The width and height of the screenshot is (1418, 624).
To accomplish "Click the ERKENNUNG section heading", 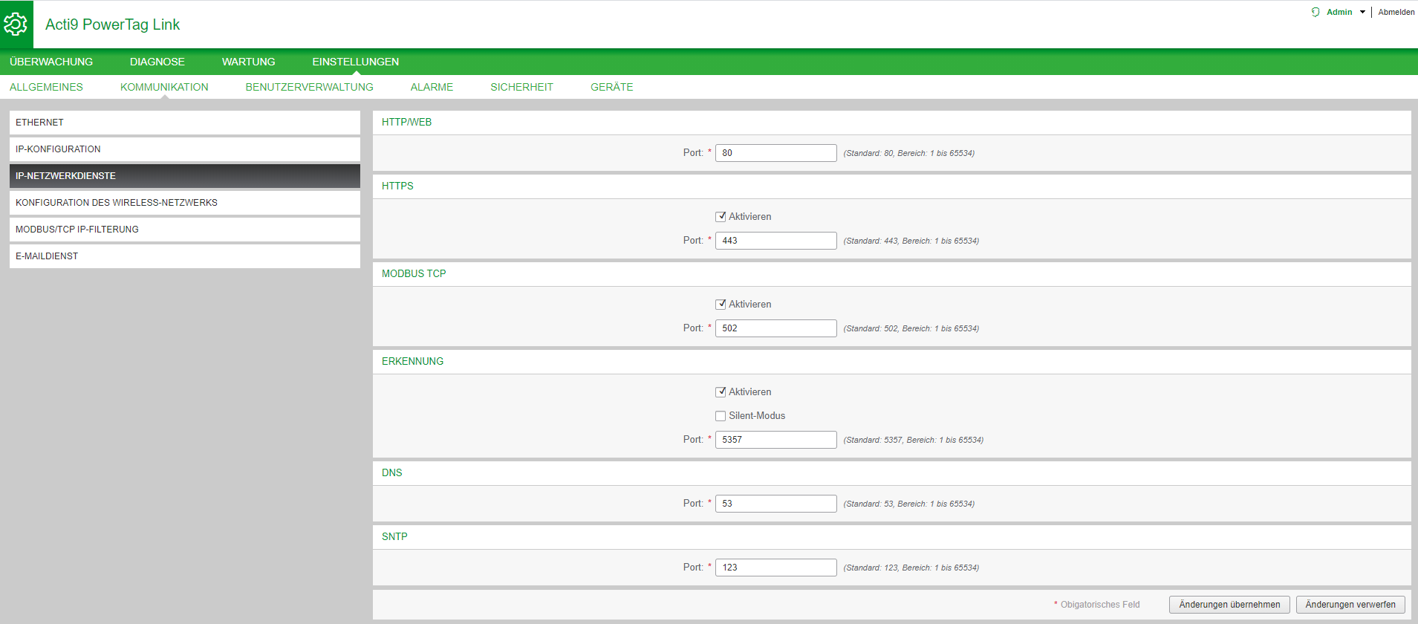I will (x=412, y=361).
